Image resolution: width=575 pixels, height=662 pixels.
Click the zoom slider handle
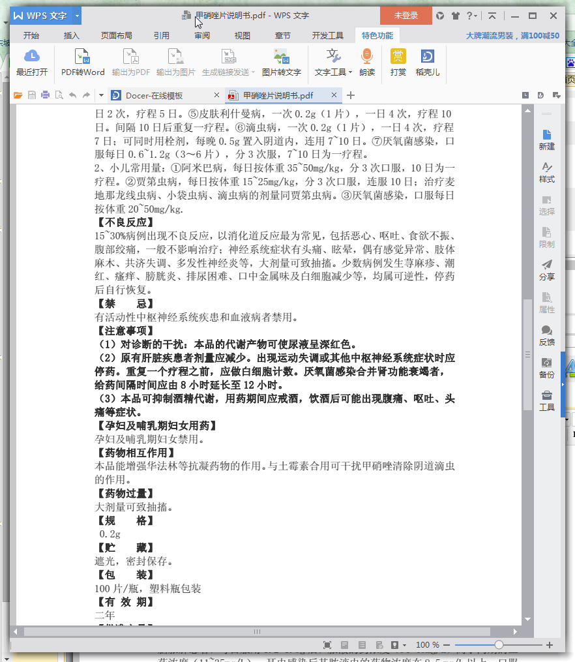coord(499,645)
